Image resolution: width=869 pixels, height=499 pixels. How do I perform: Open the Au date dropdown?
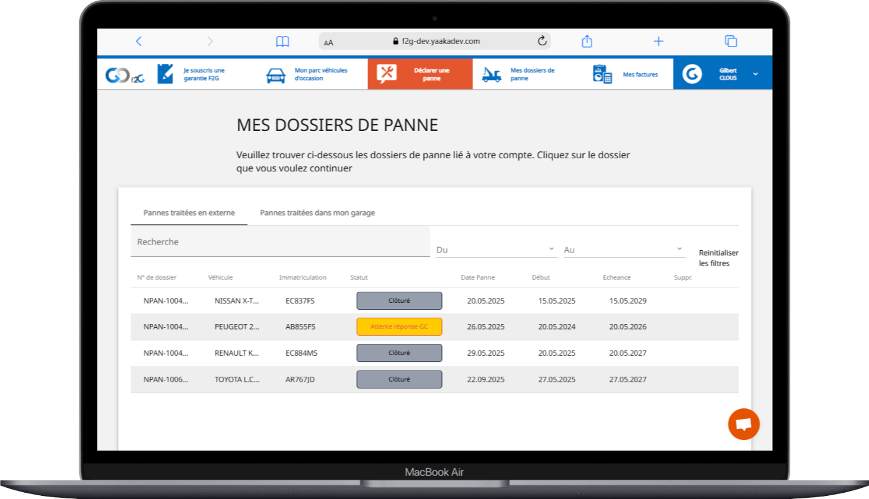tap(624, 249)
